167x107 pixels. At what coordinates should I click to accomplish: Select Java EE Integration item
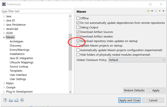coord(21,58)
